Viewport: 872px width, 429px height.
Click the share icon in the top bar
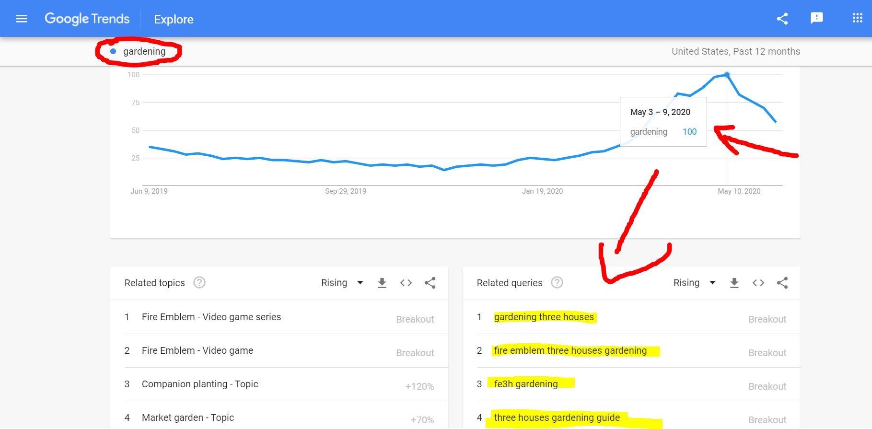point(782,19)
